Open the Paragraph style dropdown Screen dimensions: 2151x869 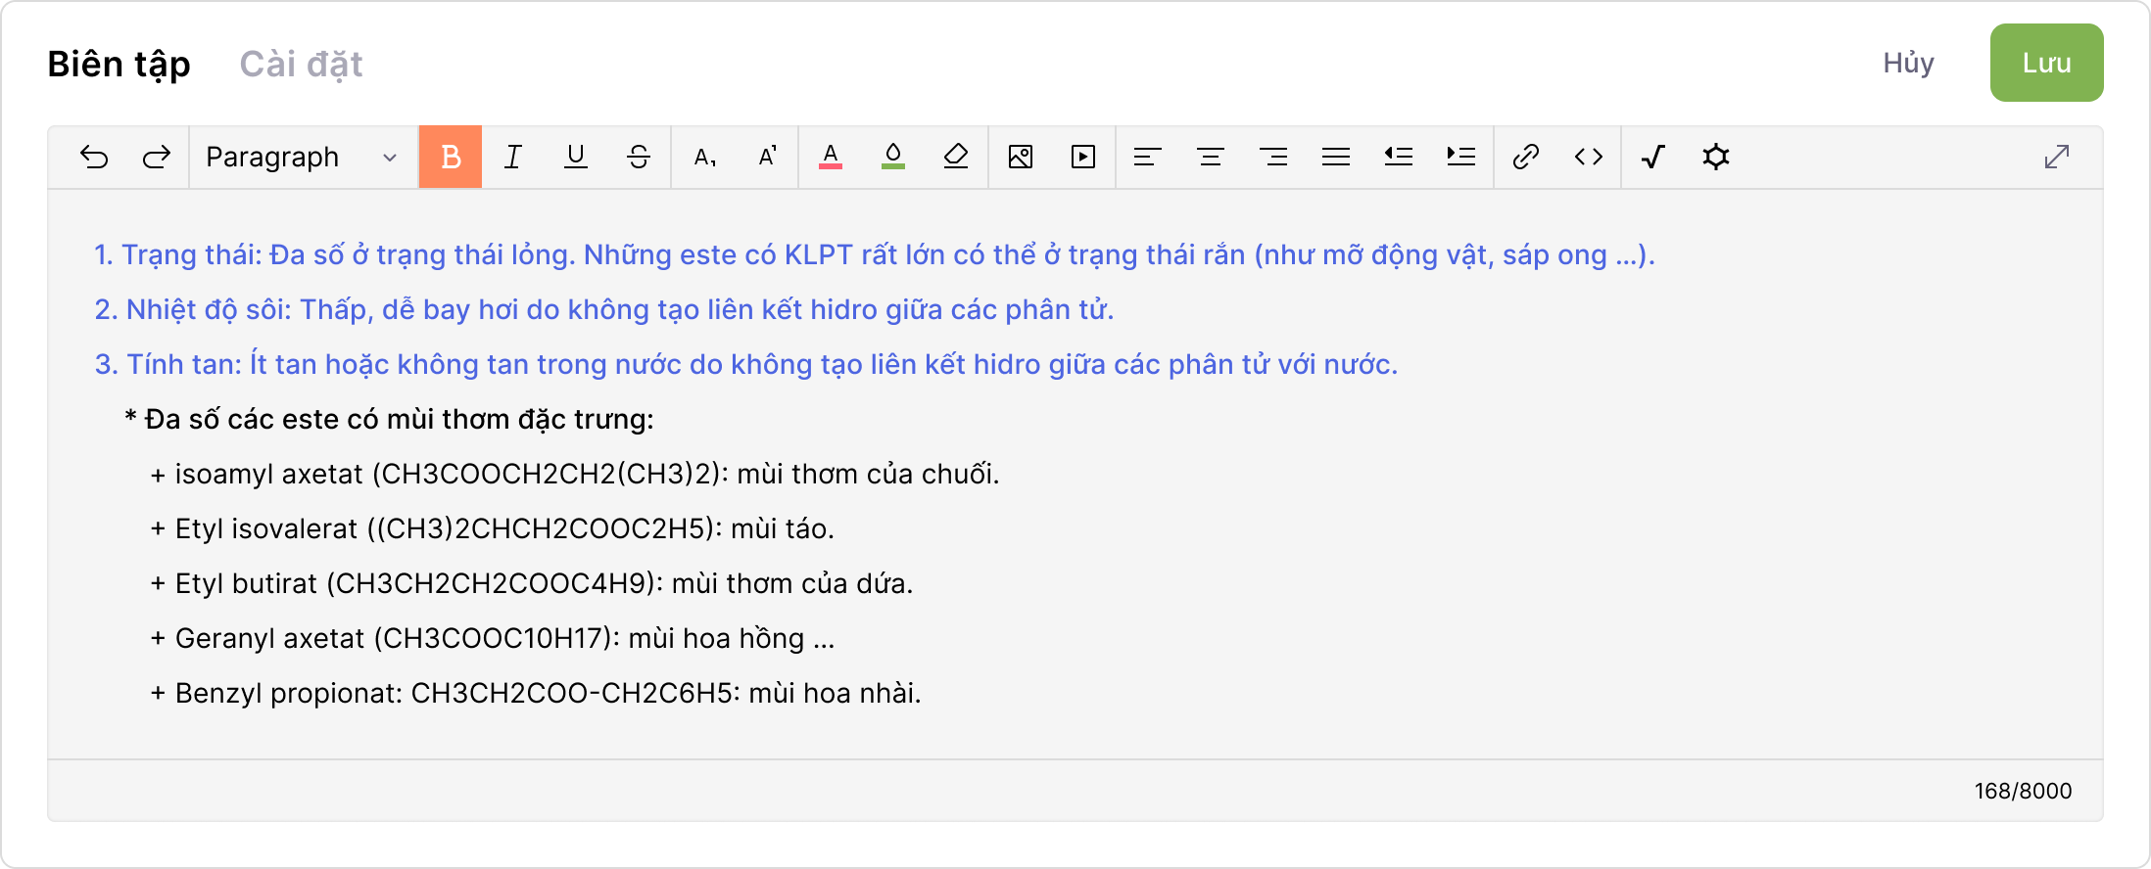pos(284,157)
